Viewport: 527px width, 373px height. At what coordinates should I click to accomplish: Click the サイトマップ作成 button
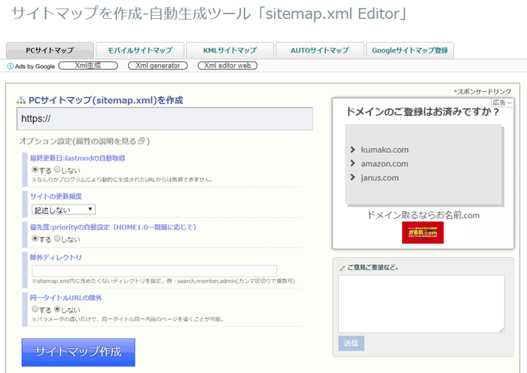coord(78,352)
